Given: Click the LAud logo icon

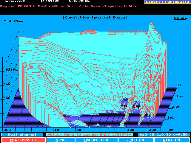Looking at the screenshot, I should click(180, 18).
